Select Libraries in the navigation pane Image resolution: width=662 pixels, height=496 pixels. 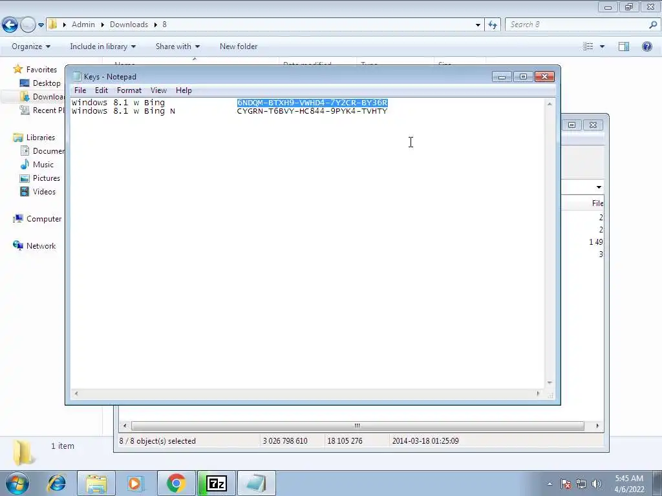pyautogui.click(x=41, y=138)
